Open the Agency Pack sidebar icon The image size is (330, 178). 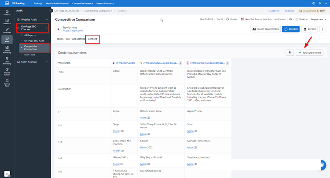click(x=7, y=83)
